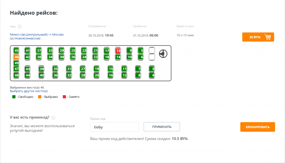Pick seat 47 on the seat map

pyautogui.click(x=16, y=69)
